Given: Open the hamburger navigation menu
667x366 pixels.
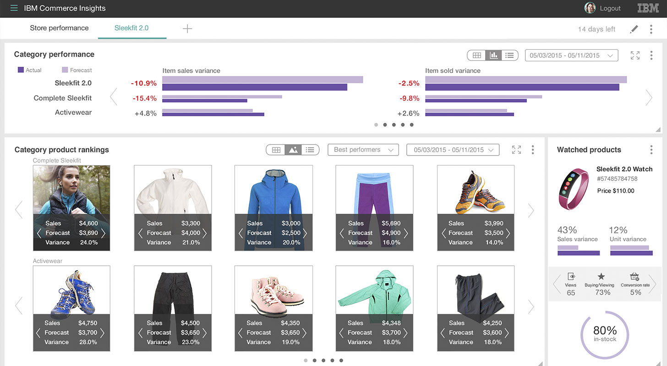Looking at the screenshot, I should tap(14, 8).
